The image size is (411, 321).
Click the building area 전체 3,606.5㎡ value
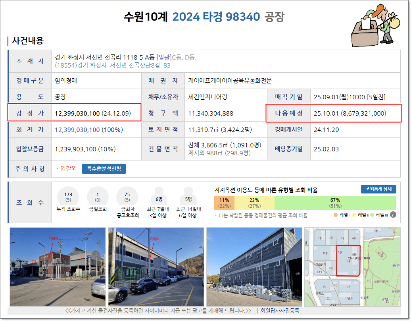pos(225,145)
